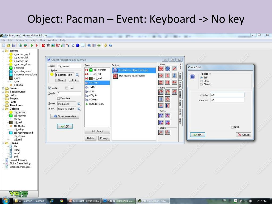The width and height of the screenshot is (272, 204).
Task: Confirm Check Grid with the OK button
Action: coord(198,135)
